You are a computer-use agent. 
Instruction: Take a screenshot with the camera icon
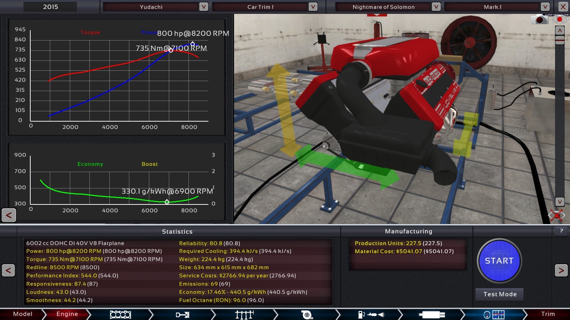pos(539,20)
